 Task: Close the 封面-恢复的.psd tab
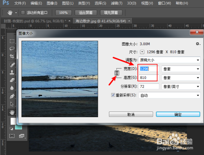[x=69, y=21]
